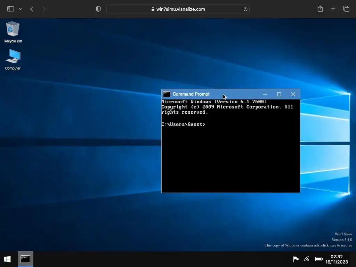356x267 pixels.
Task: Minimize the Command Prompt window
Action: pos(265,94)
